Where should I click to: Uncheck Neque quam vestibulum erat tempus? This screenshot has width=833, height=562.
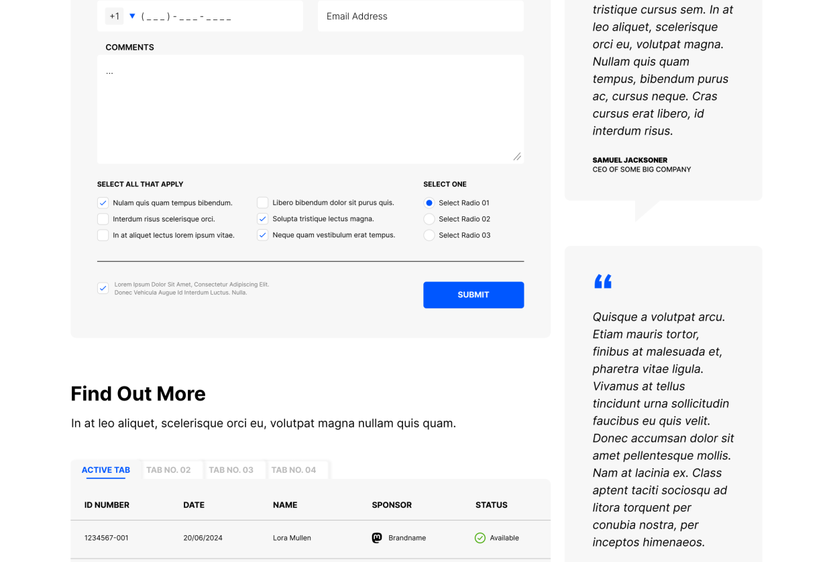[262, 235]
